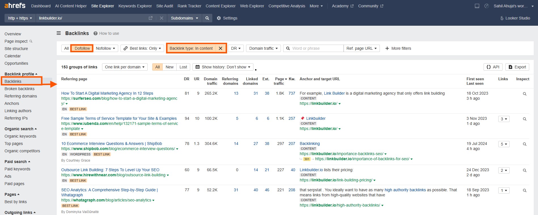Open the Academy external link
Viewport: 538px width, 215px height.
(342, 6)
